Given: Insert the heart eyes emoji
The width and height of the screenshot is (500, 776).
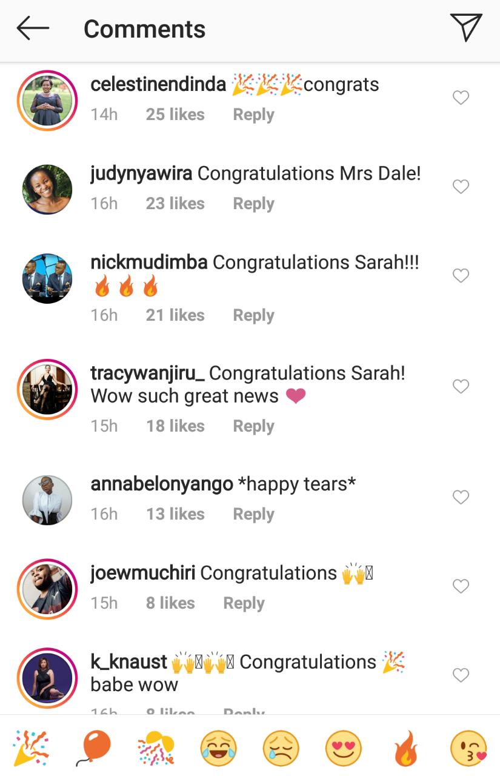Looking at the screenshot, I should [343, 748].
